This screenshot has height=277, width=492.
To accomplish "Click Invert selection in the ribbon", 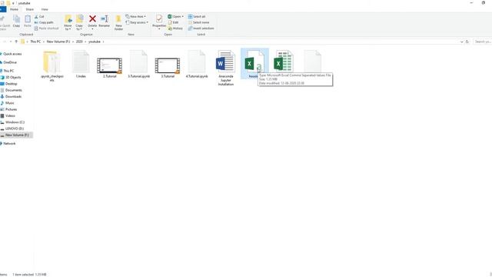I will [201, 28].
